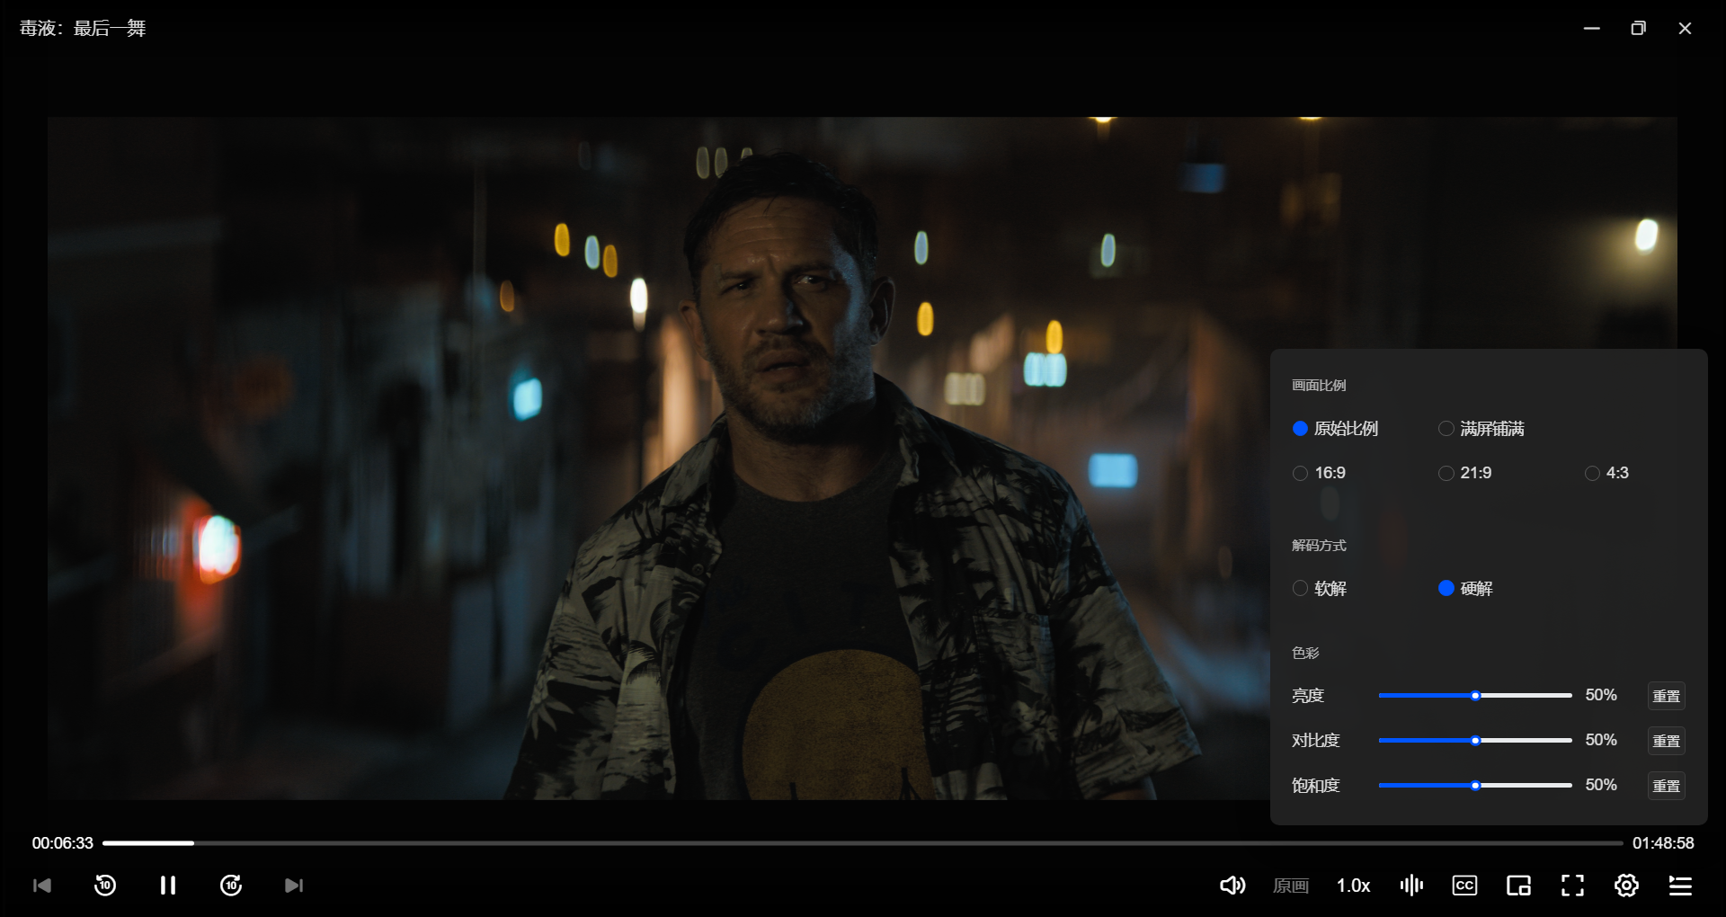Enter fullscreen mode
1726x917 pixels.
point(1572,886)
